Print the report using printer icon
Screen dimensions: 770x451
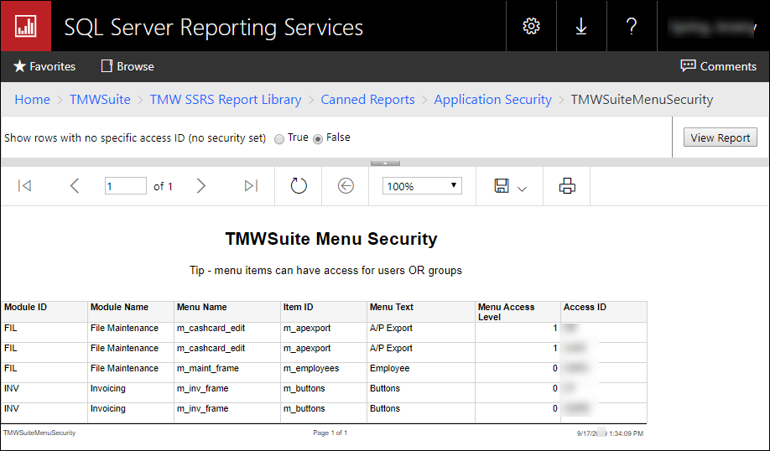567,186
